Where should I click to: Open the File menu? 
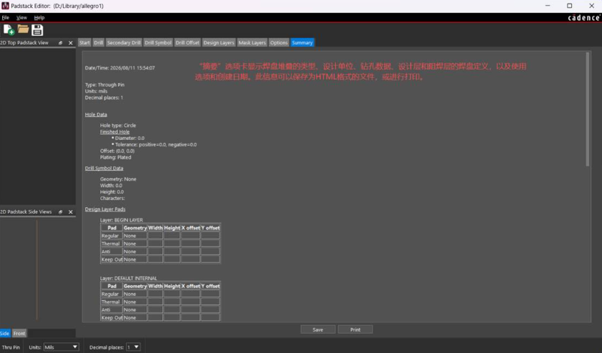click(x=6, y=18)
